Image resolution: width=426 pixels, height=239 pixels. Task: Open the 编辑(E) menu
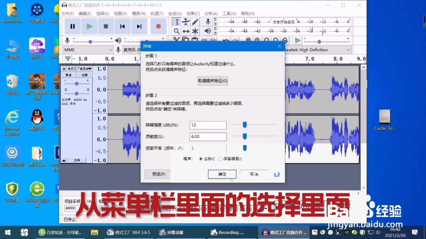85,13
